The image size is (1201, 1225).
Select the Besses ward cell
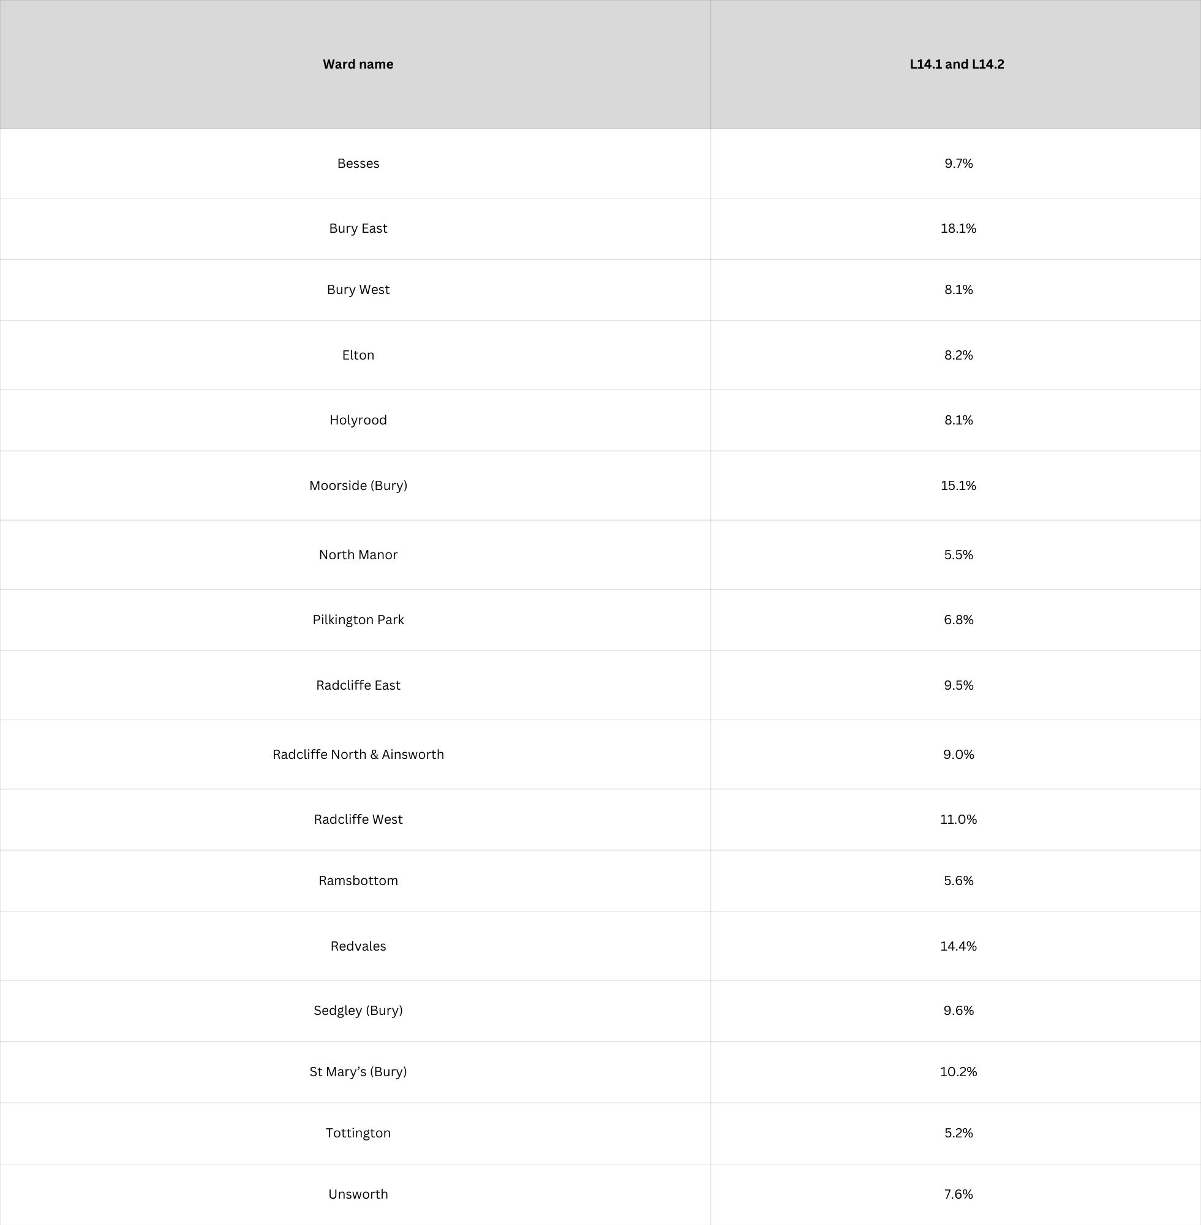358,164
